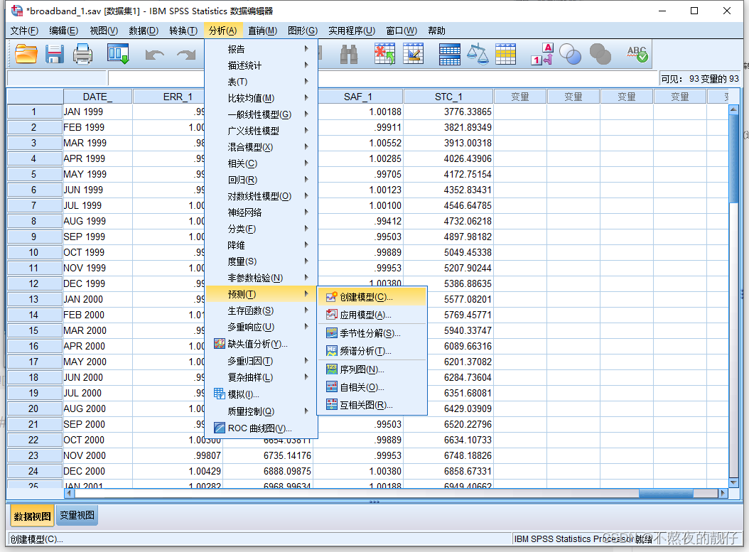Screen dimensions: 749x552
Task: Click the vertical scrollbar down arrow
Action: [x=733, y=483]
